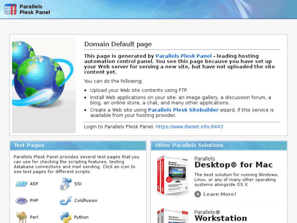297x223 pixels.
Task: Click the Test Pages panel header
Action: point(78,145)
